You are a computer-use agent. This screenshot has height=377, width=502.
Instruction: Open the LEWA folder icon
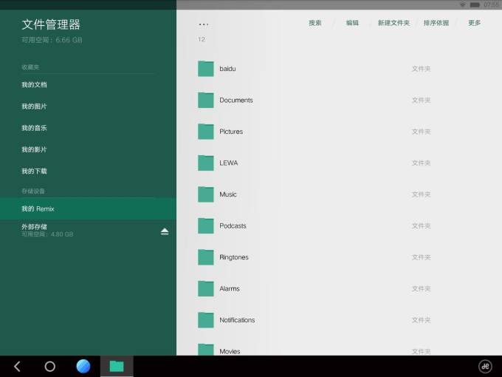(x=205, y=163)
